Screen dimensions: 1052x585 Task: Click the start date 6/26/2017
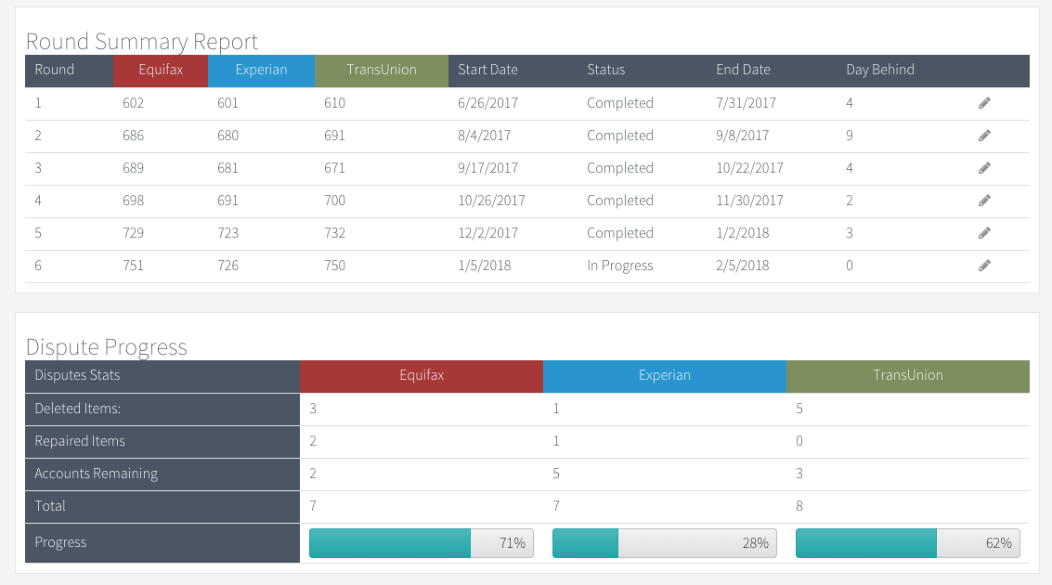pyautogui.click(x=487, y=103)
